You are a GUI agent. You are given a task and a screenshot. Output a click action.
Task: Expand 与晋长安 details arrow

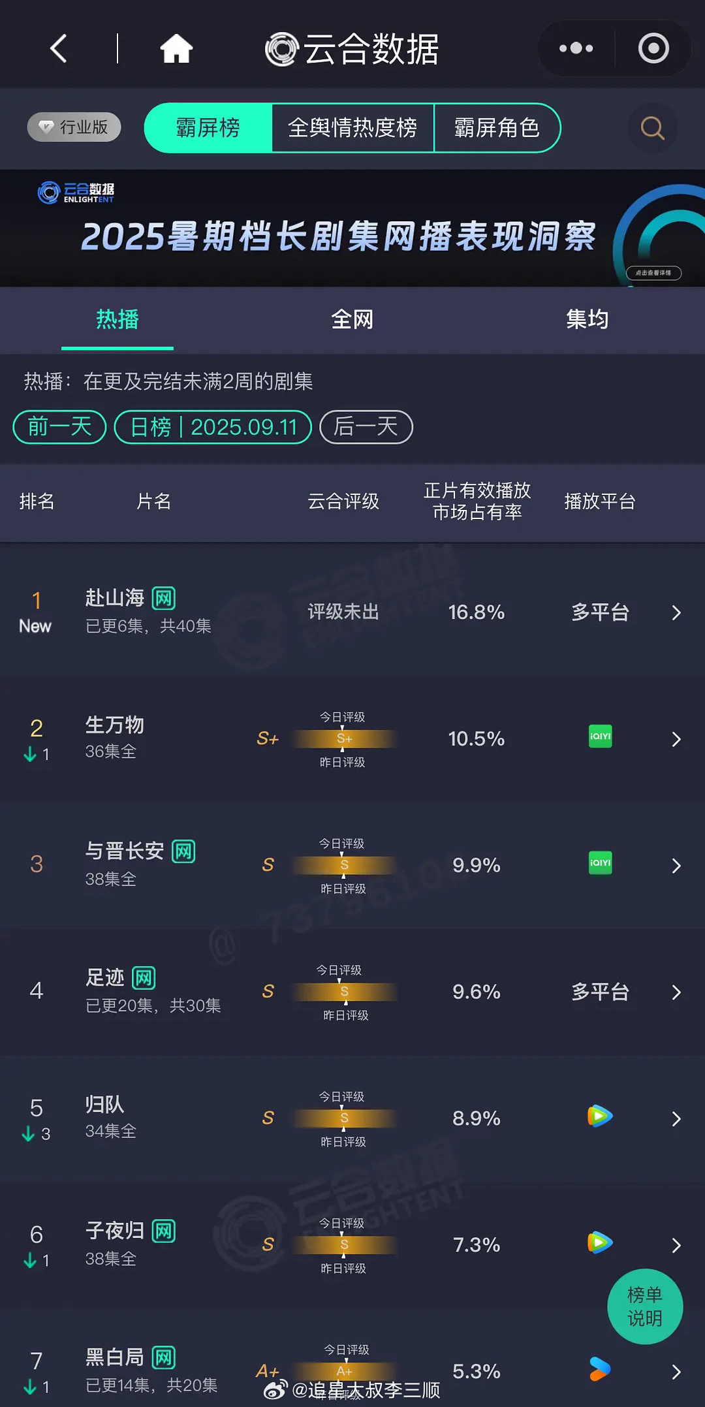click(676, 866)
